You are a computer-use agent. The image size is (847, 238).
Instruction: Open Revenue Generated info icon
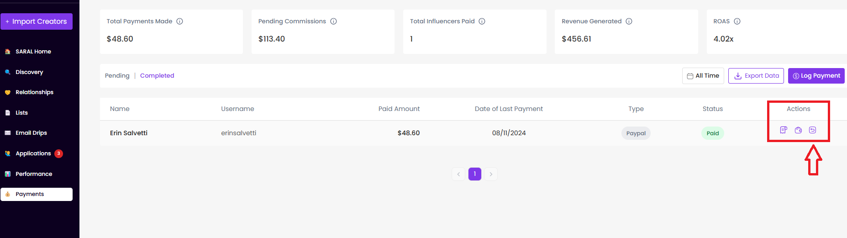coord(629,21)
